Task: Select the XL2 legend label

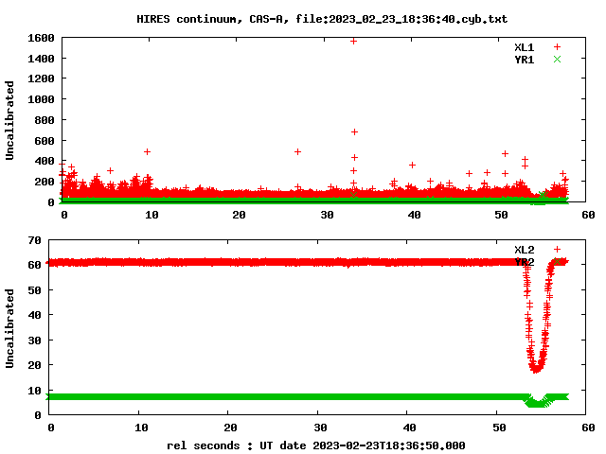Action: coord(524,250)
